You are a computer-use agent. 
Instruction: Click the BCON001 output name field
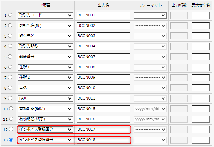(103, 15)
